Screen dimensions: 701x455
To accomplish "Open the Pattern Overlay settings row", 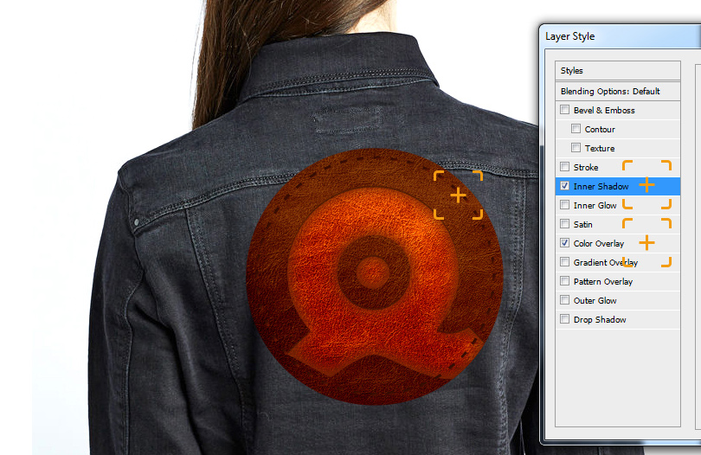I will (x=618, y=281).
